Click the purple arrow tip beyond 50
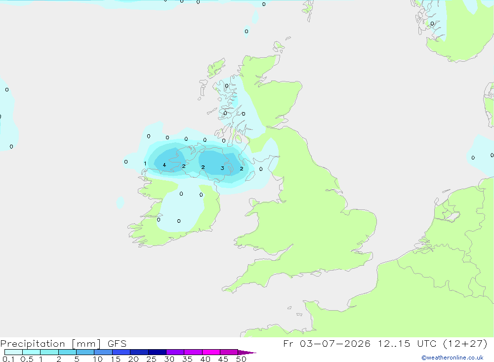Screen dimensions: 494x362 [247, 353]
